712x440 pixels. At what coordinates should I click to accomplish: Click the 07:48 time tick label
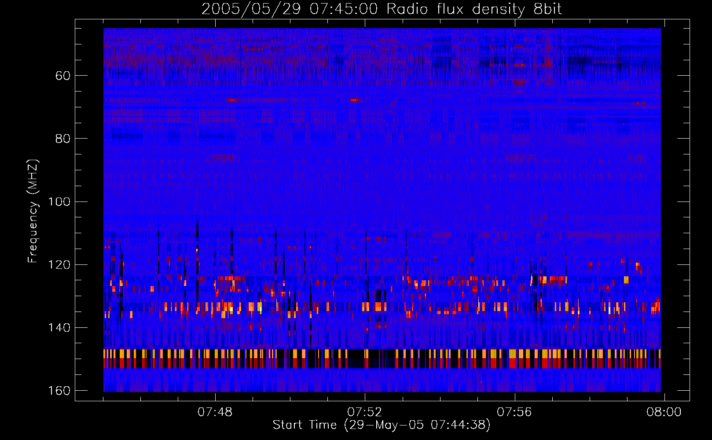[x=215, y=412]
